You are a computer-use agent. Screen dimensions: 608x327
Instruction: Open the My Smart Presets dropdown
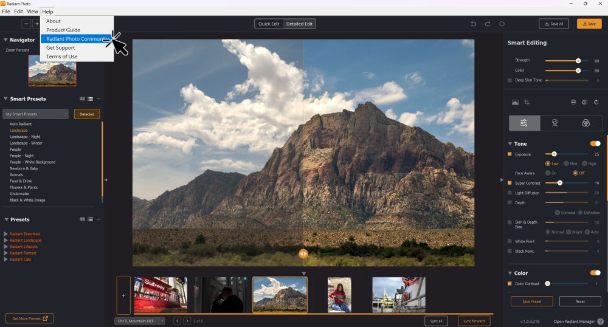[35, 114]
